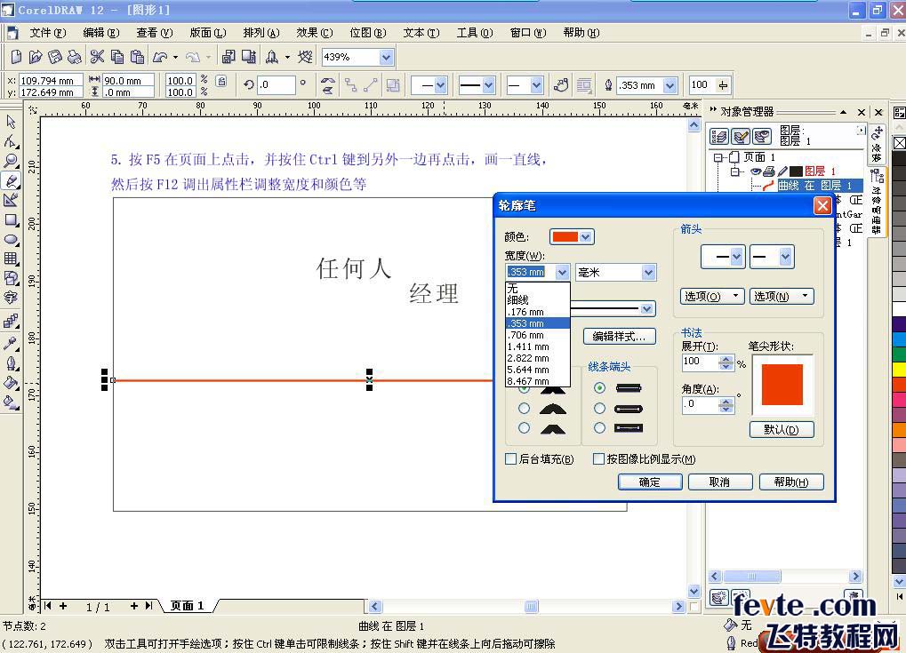Toggle the eye visibility icon for 图层 1
This screenshot has width=906, height=653.
(x=756, y=171)
